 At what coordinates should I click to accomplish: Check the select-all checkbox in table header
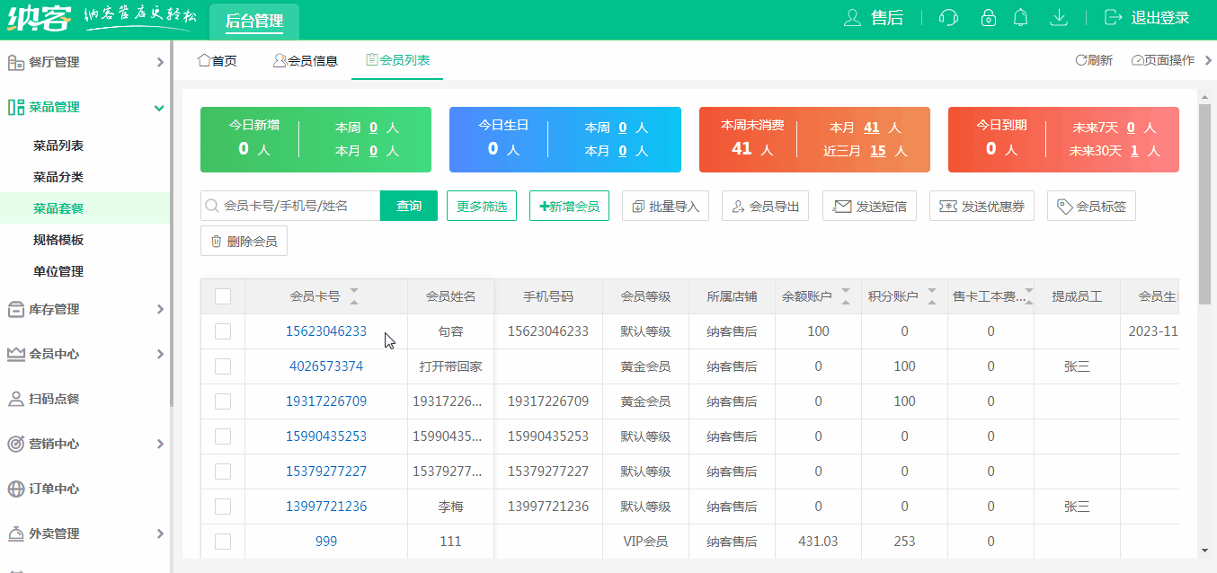tap(223, 296)
